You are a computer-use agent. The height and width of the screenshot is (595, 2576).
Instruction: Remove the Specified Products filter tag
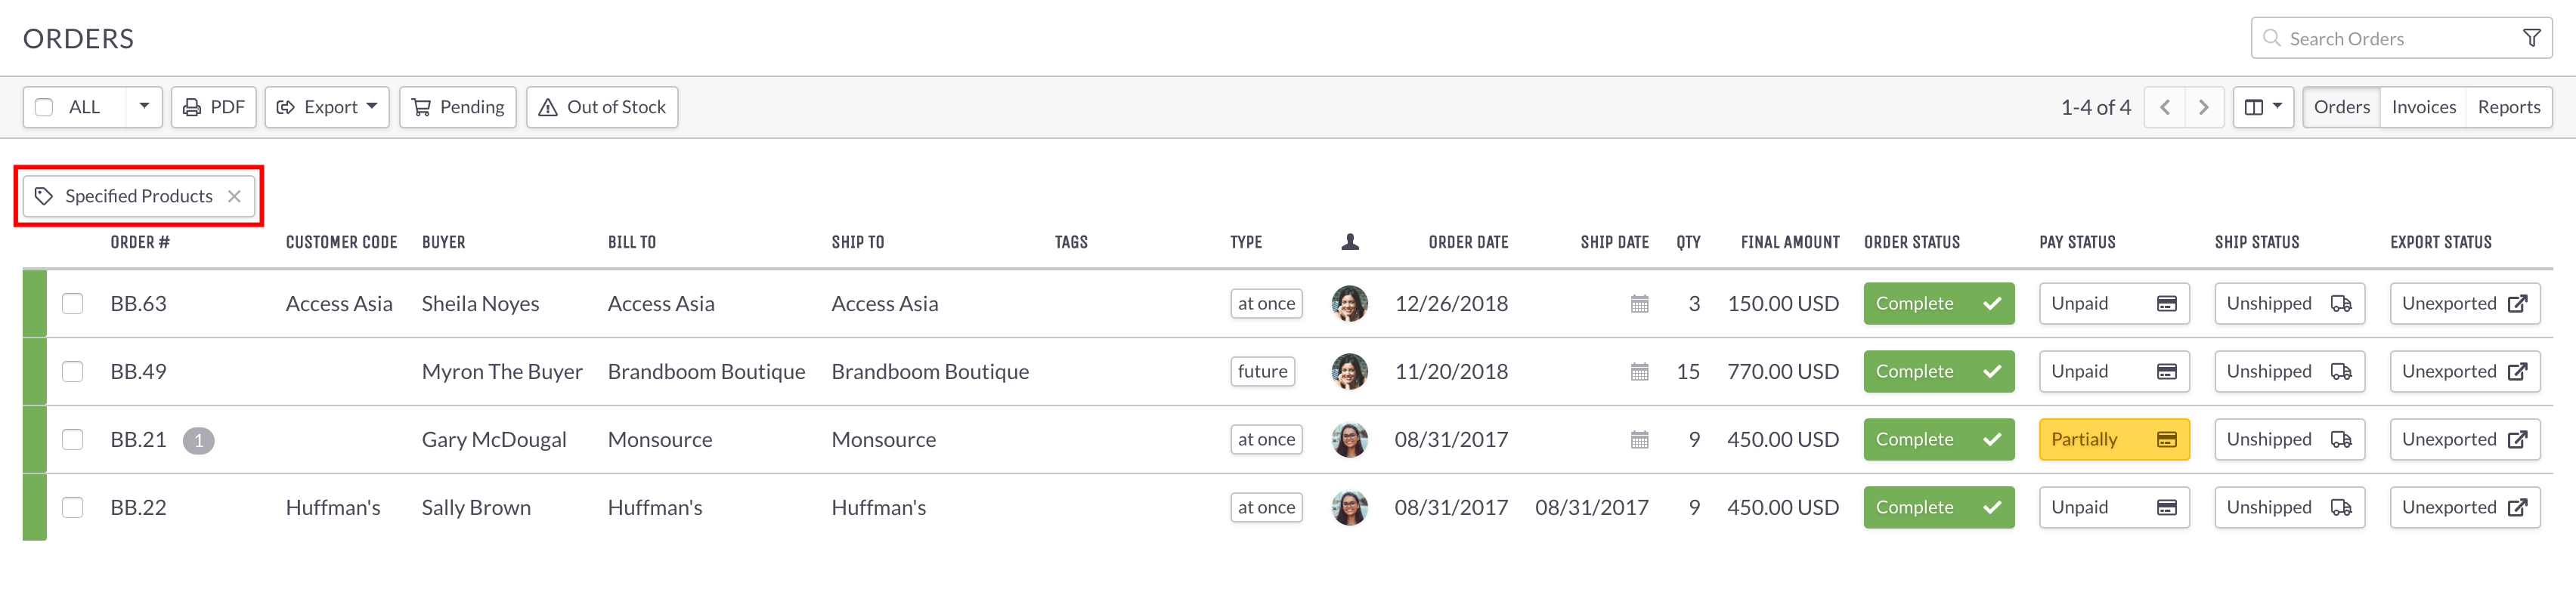(x=234, y=196)
